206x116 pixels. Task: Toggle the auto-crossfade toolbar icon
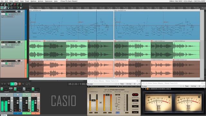coord(2,7)
